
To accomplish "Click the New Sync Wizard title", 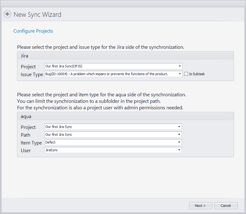I will pyautogui.click(x=37, y=15).
